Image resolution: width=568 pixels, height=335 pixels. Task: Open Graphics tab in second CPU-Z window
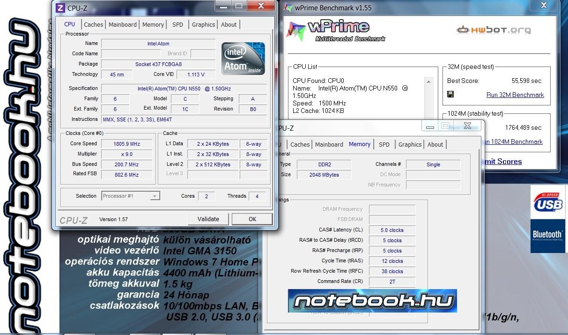tap(410, 145)
